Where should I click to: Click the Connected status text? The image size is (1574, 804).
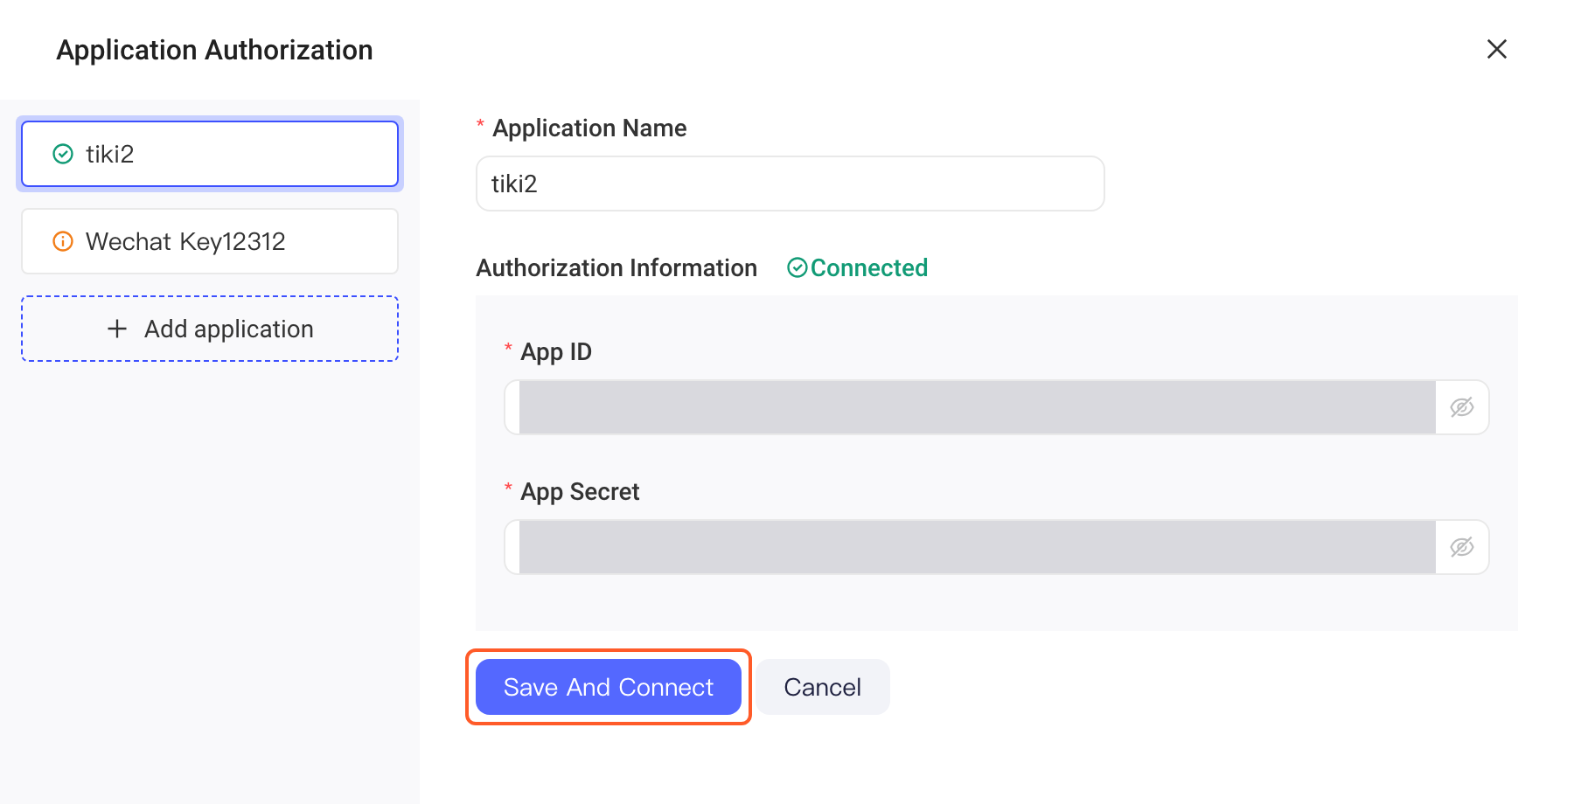click(x=869, y=267)
